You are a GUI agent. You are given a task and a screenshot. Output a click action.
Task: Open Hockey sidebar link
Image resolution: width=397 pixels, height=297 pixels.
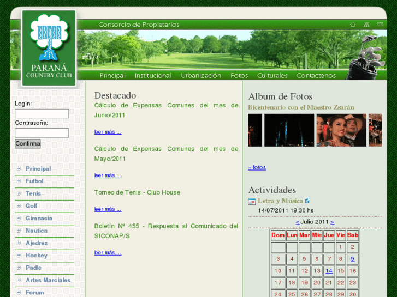click(x=37, y=255)
